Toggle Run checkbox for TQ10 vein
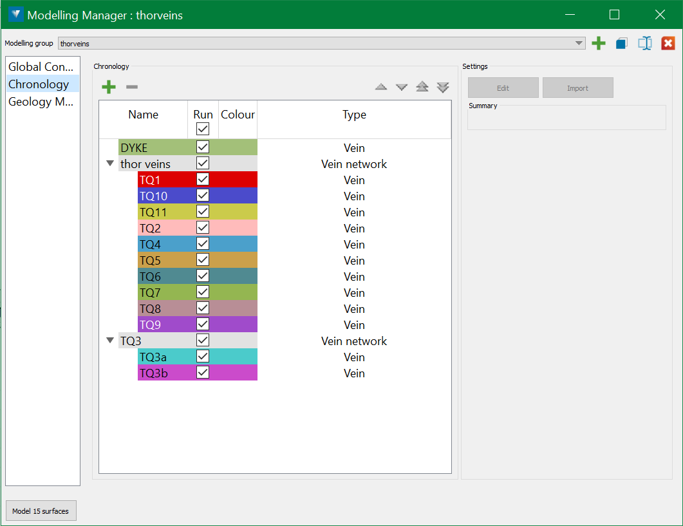This screenshot has width=683, height=526. (203, 195)
